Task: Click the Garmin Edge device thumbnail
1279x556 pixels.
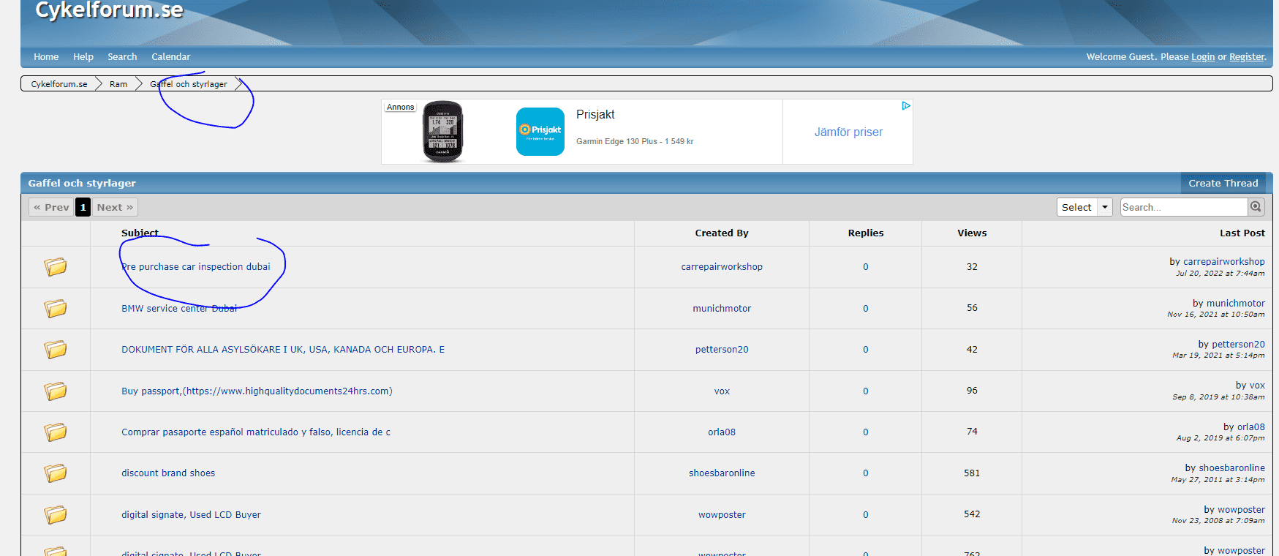Action: click(442, 132)
